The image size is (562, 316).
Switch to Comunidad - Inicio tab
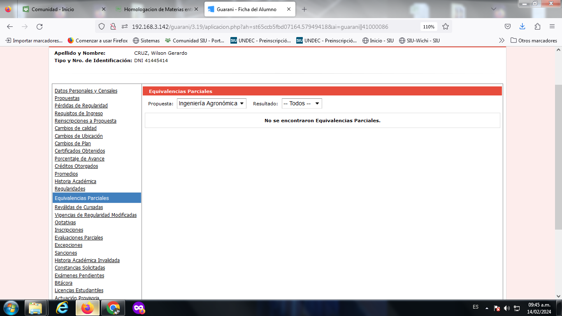[64, 9]
